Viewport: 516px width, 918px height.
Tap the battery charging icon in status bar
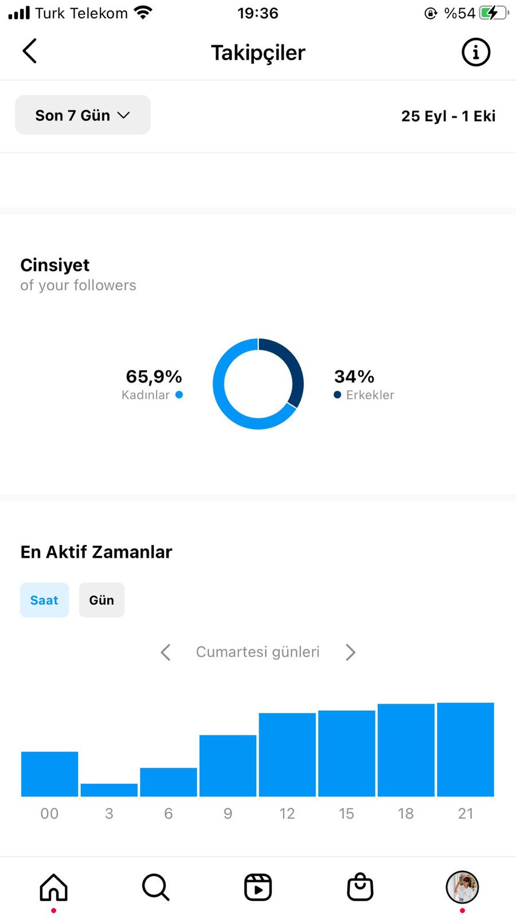pyautogui.click(x=494, y=13)
